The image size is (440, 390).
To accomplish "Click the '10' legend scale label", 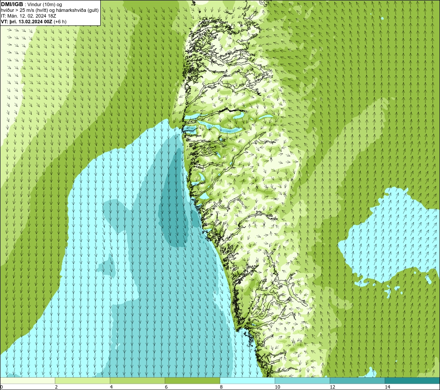I will click(x=277, y=387).
